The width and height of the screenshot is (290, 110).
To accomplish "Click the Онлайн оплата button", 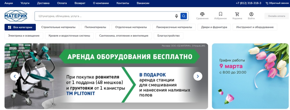I will [276, 16].
